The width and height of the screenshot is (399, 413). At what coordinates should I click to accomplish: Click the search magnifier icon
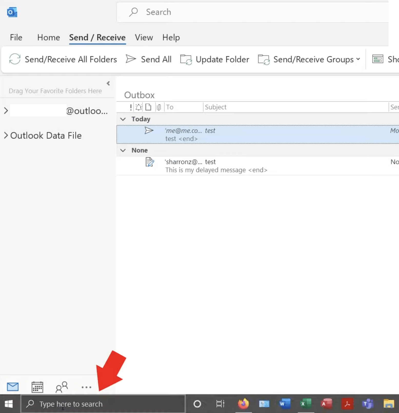[x=133, y=12]
